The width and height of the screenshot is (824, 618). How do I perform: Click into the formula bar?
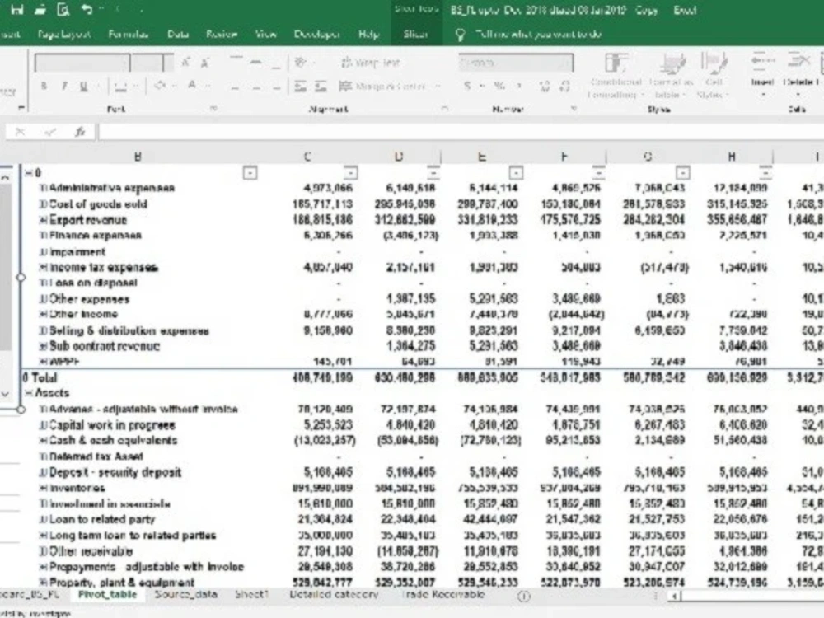pyautogui.click(x=461, y=132)
